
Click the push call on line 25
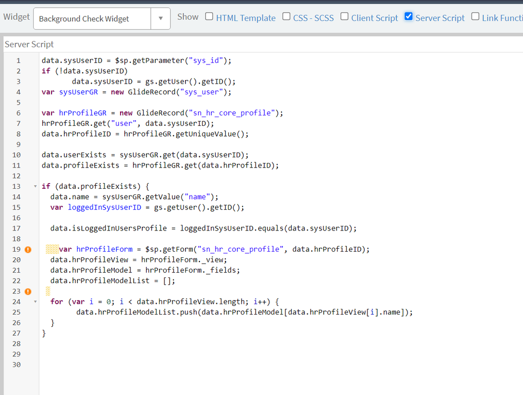coord(189,312)
